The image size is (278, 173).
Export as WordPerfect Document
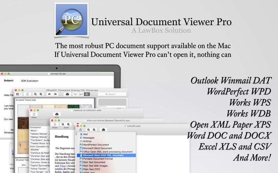(x=106, y=145)
